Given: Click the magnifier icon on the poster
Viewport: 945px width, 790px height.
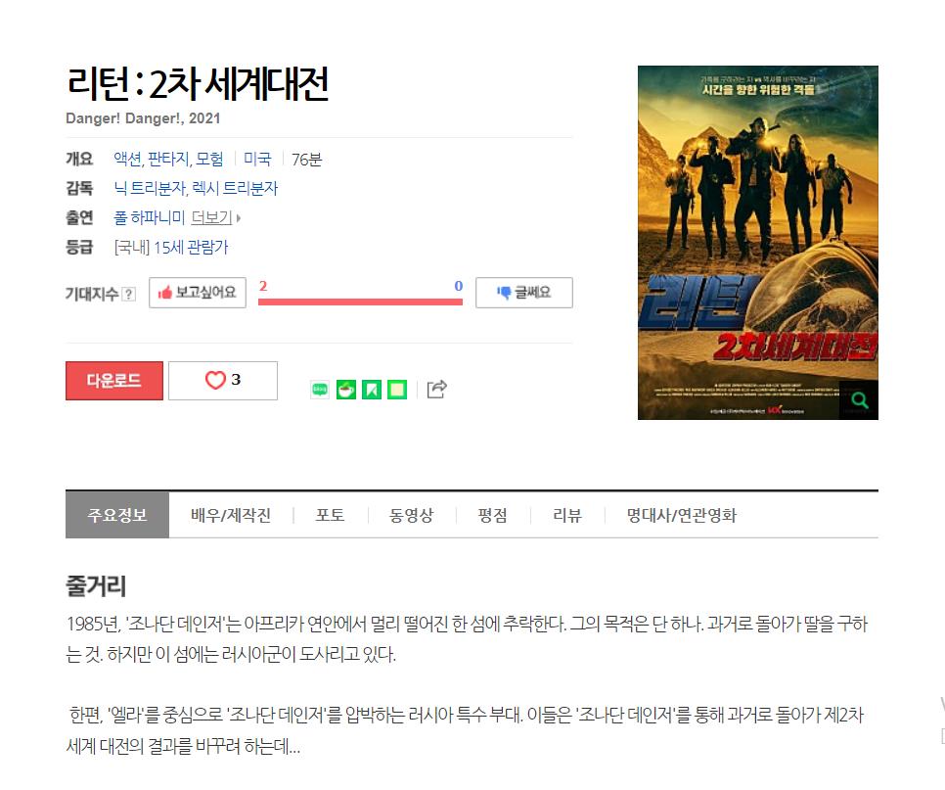Looking at the screenshot, I should 859,399.
